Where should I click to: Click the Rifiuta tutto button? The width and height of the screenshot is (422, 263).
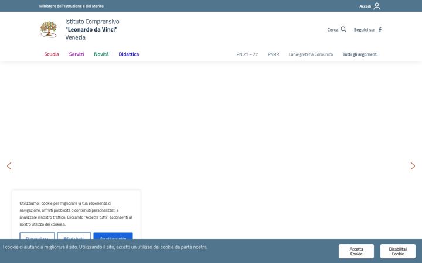click(x=74, y=236)
